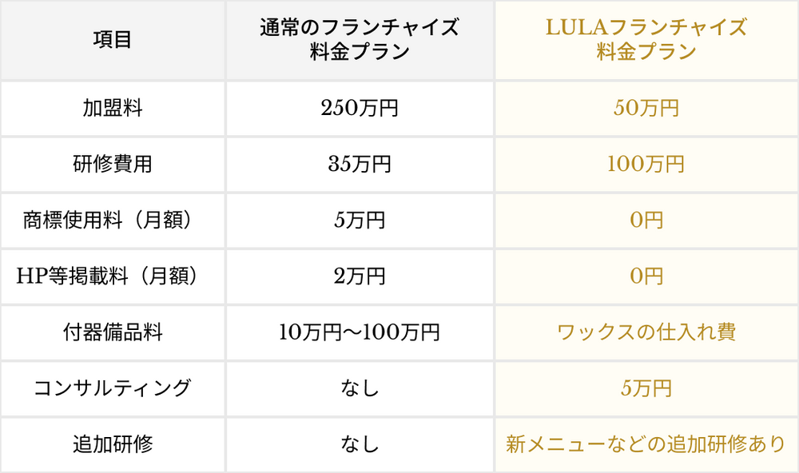Select the 通常のフランチャイズ料金プラン column header
799x473 pixels.
pyautogui.click(x=360, y=40)
